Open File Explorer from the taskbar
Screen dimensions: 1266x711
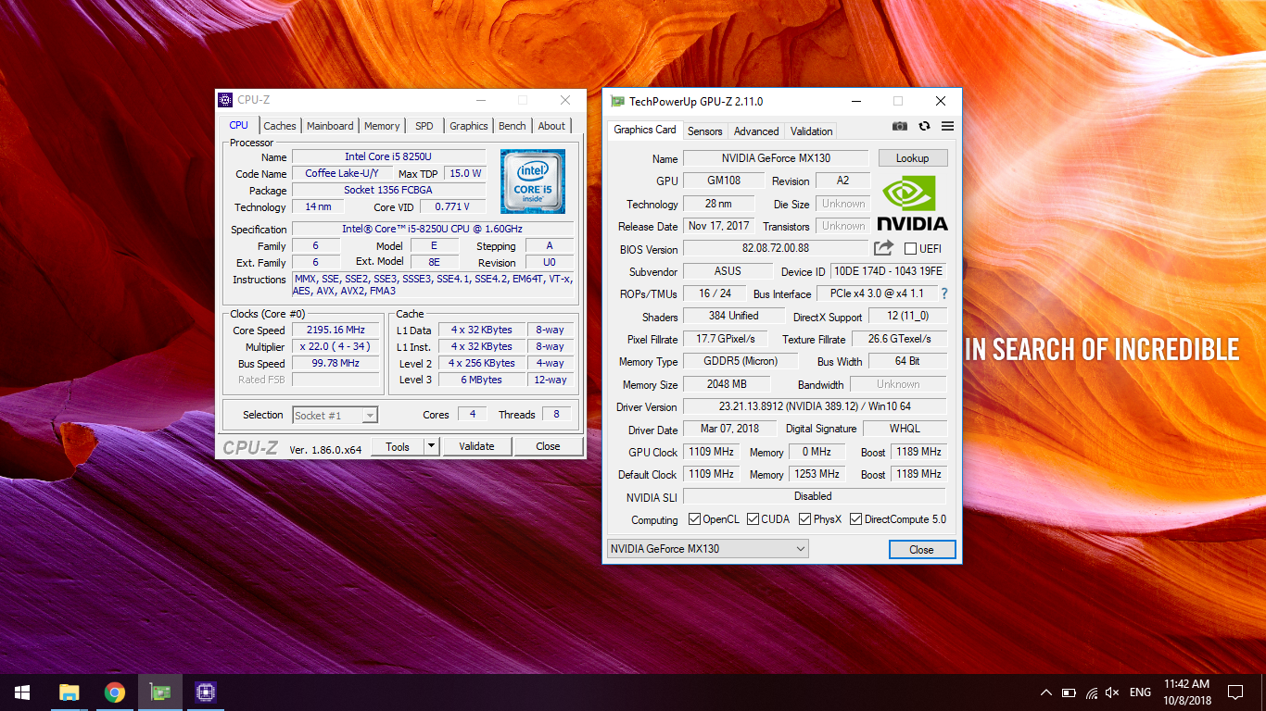(69, 692)
